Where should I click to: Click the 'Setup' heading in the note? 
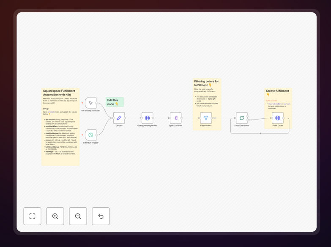point(46,109)
